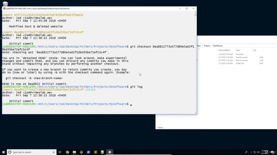This screenshot has height=155, width=277.
Task: Click the '4 items' Explorer status text
Action: click(x=160, y=127)
